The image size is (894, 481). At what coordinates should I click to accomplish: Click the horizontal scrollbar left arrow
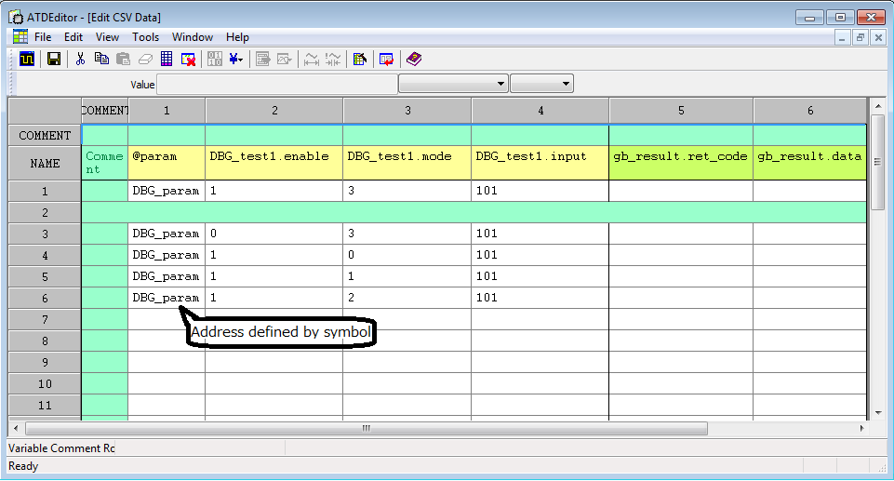16,428
